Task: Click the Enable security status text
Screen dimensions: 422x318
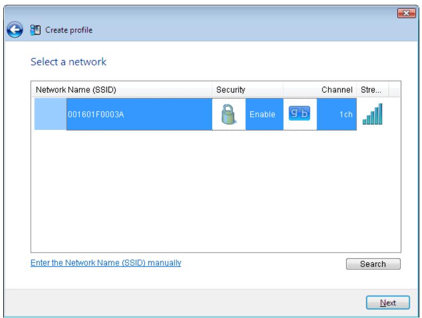Action: click(x=262, y=114)
